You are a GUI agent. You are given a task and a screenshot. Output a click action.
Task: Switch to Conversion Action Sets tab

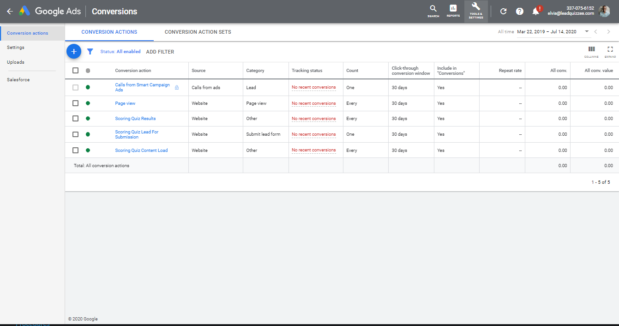198,32
